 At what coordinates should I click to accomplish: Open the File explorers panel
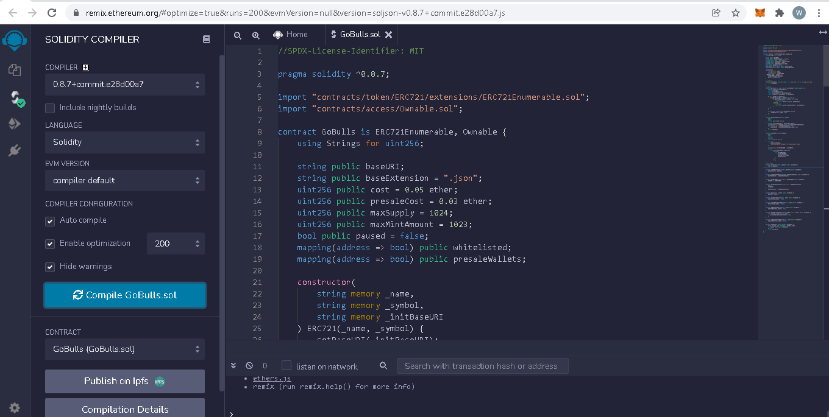[x=15, y=70]
